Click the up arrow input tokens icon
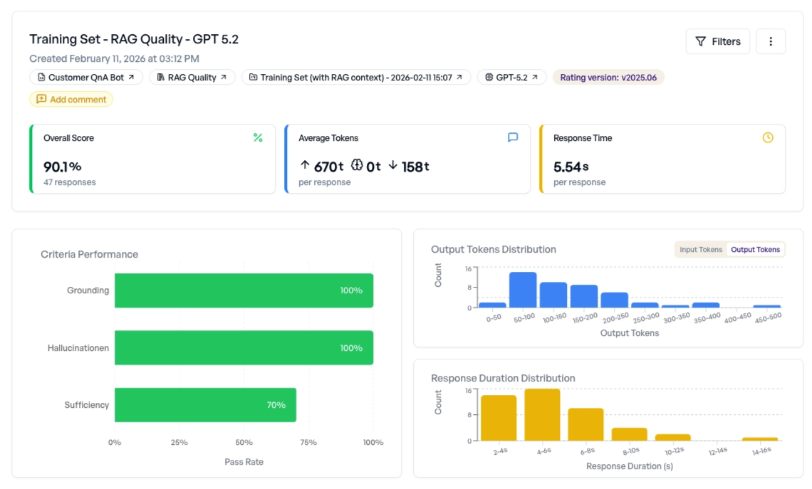The height and width of the screenshot is (489, 812). tap(305, 166)
